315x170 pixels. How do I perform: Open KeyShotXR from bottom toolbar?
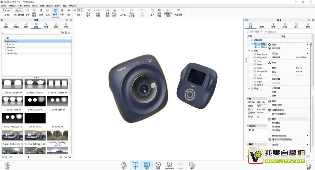169,165
